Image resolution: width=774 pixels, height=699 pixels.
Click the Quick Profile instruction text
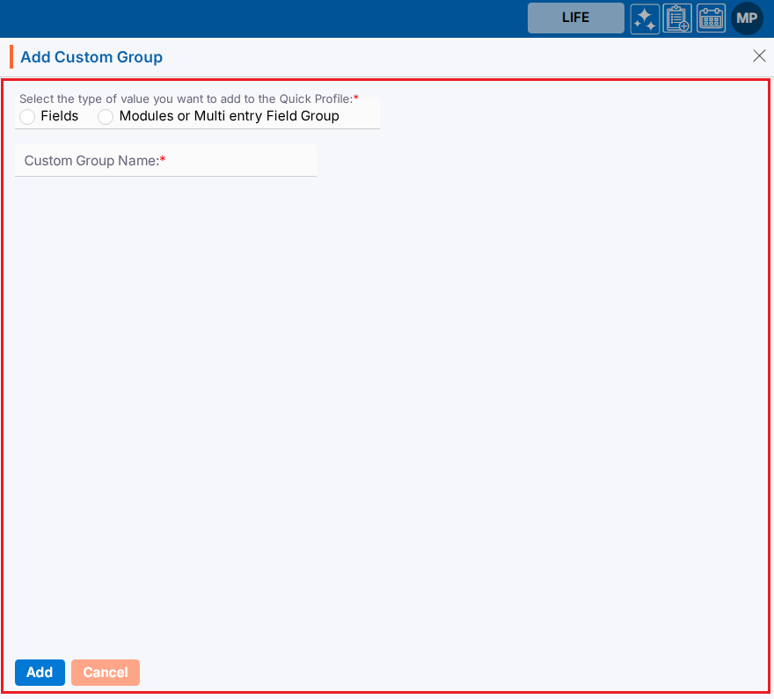185,99
